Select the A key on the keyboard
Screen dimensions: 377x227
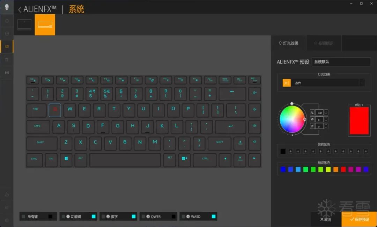pyautogui.click(x=59, y=127)
